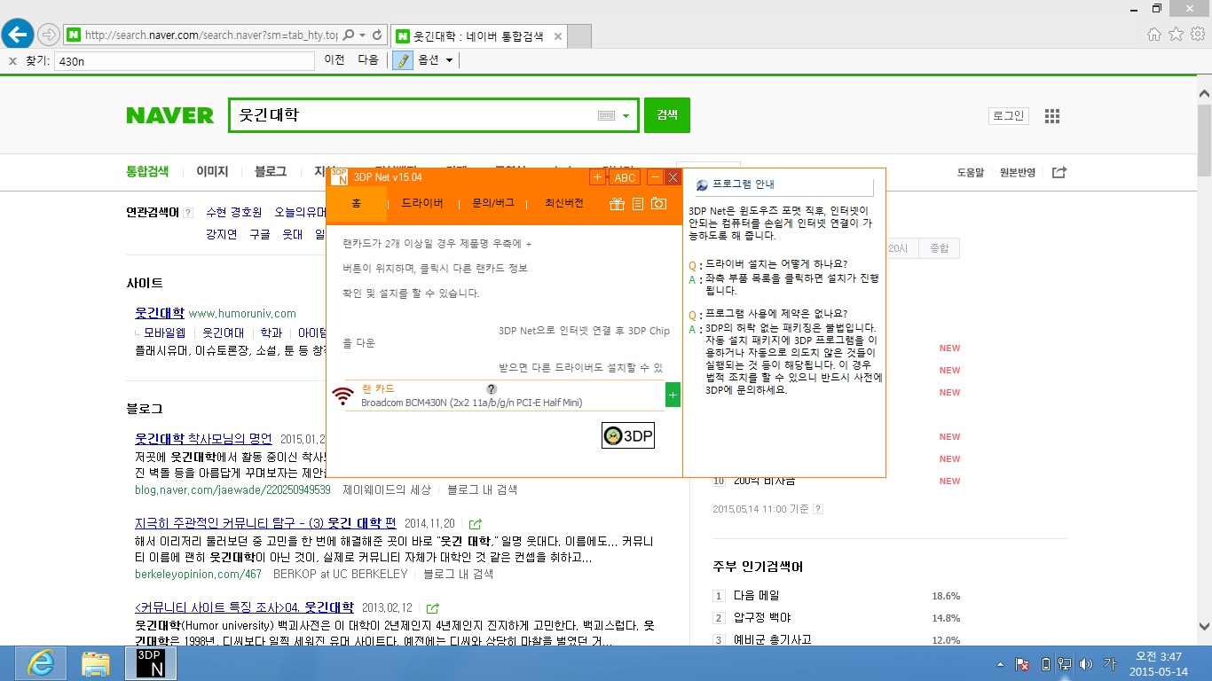Click the share icon next to 원본반영
The height and width of the screenshot is (681, 1212).
tap(1059, 172)
